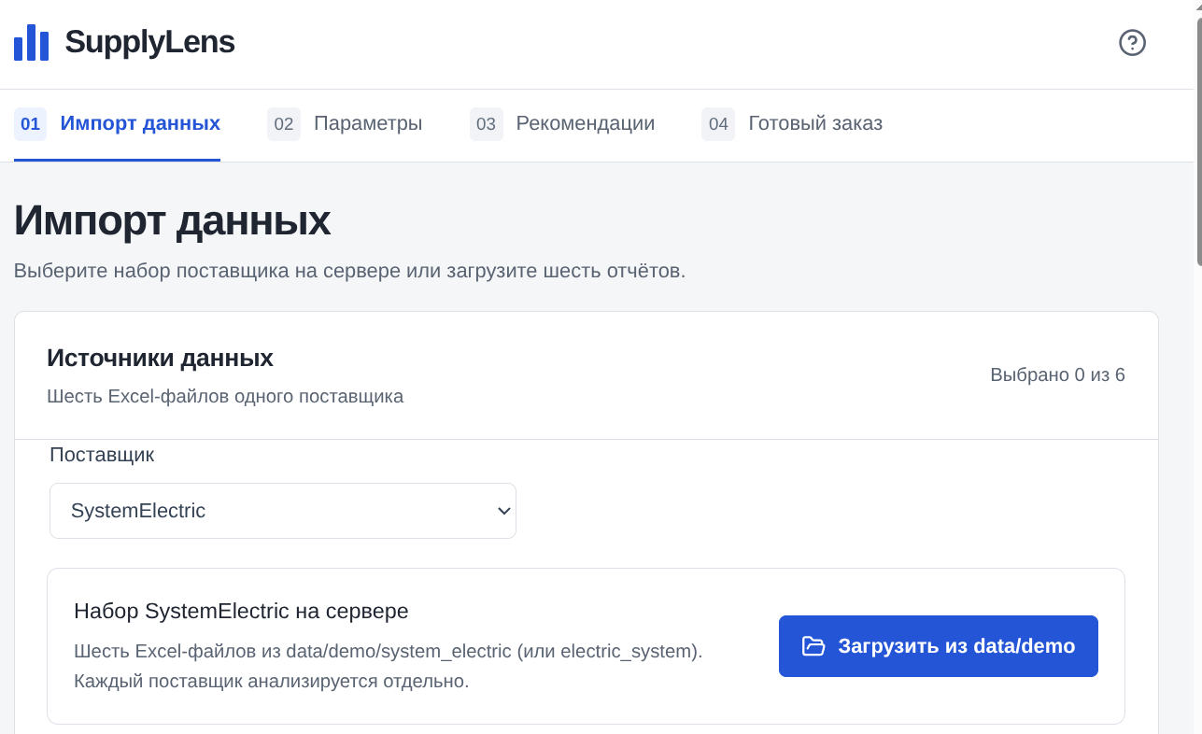Click the Источники данных heading

click(160, 359)
